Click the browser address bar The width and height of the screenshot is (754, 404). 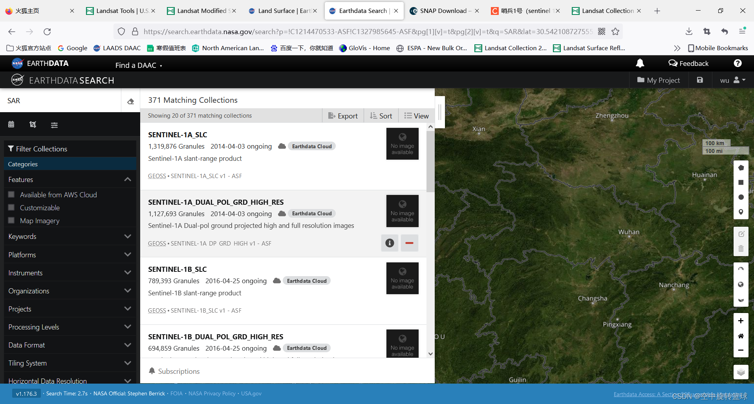coord(367,32)
